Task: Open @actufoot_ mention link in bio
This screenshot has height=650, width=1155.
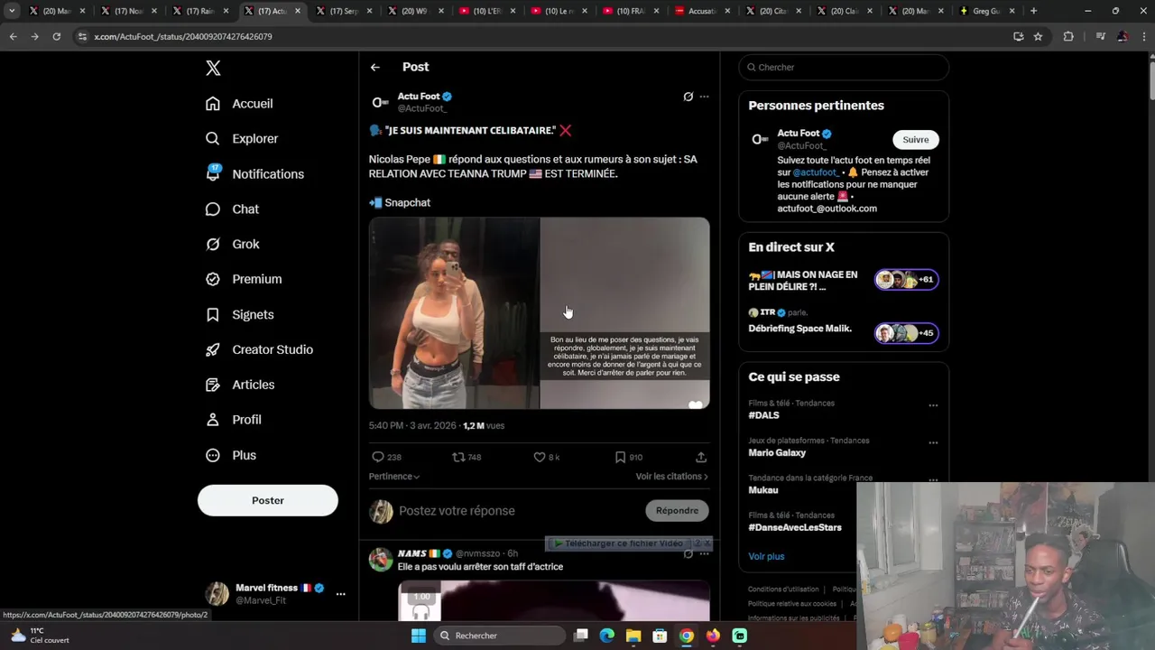Action: click(x=816, y=172)
